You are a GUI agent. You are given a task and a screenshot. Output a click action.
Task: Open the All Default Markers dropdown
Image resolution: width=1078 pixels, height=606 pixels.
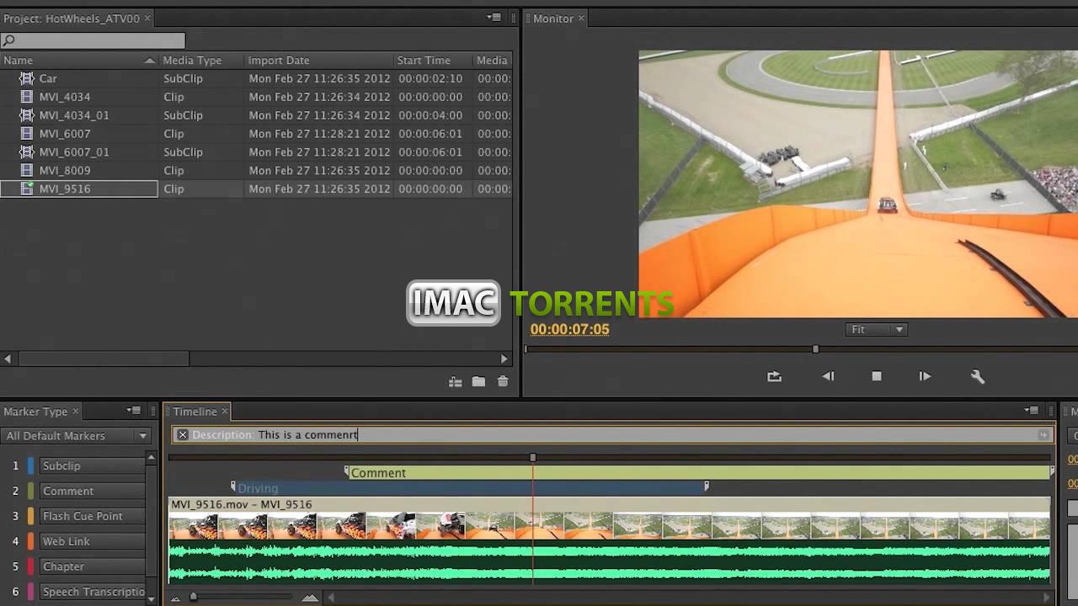(x=77, y=436)
